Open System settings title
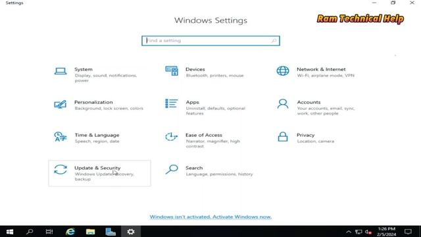Viewport: 421px width, 237px height. pyautogui.click(x=84, y=69)
